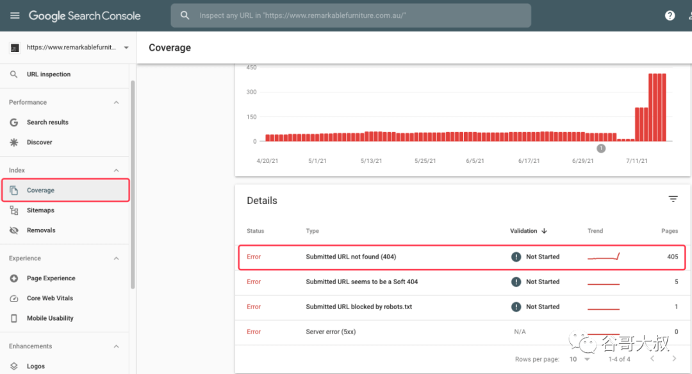
Task: Click the '1-4 of 4' pagination text
Action: click(619, 359)
